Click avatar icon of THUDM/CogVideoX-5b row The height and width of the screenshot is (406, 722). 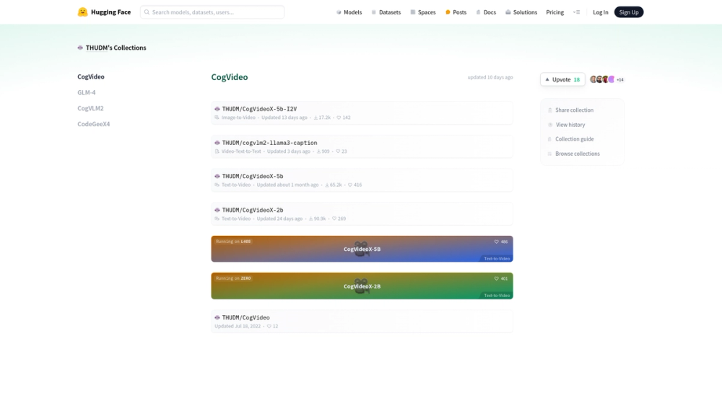217,176
